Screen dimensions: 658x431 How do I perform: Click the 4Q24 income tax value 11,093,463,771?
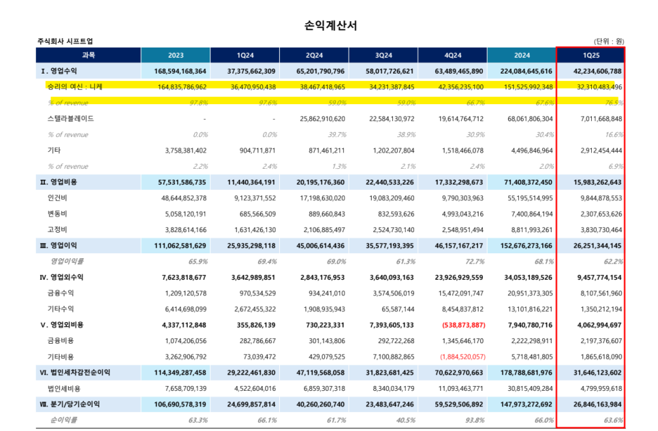(x=460, y=389)
